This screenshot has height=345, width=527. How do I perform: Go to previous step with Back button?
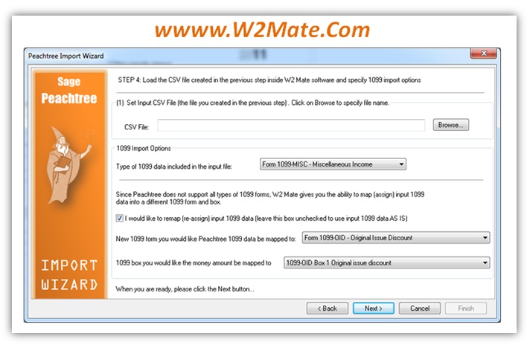point(327,308)
